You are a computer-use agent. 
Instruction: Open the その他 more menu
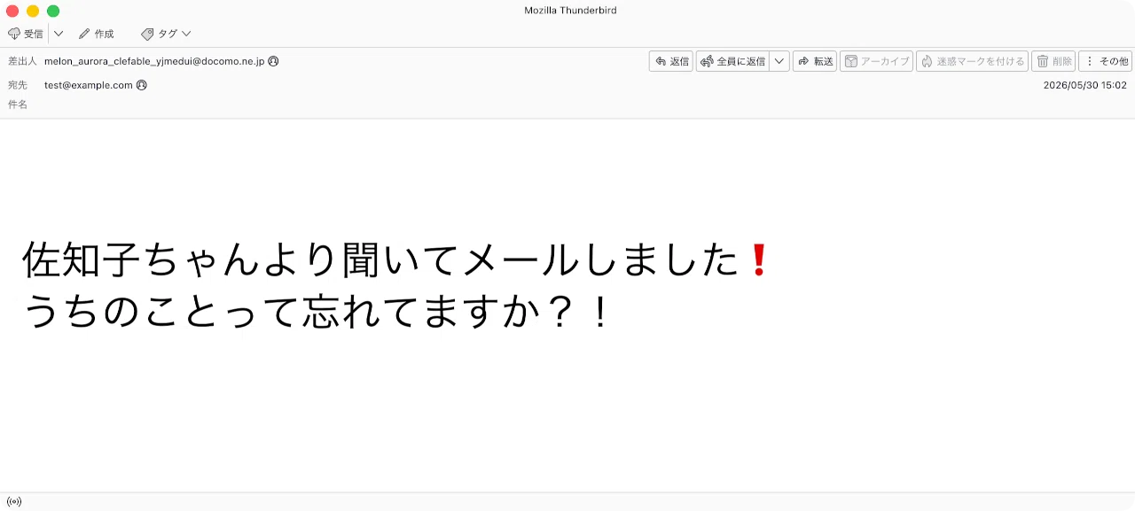(x=1105, y=61)
